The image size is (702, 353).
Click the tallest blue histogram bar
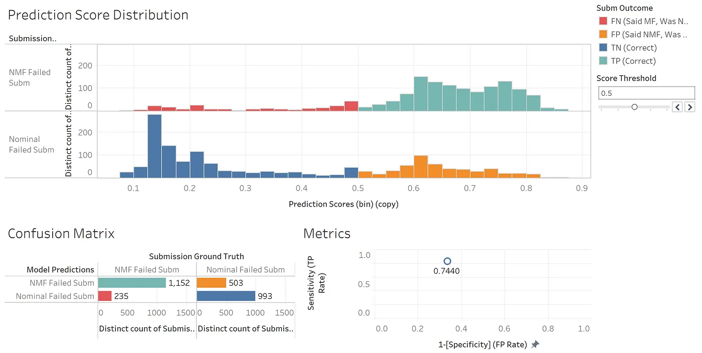click(x=154, y=146)
